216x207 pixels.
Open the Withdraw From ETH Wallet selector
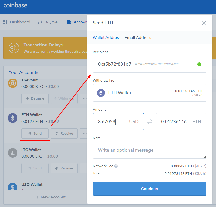(x=149, y=93)
